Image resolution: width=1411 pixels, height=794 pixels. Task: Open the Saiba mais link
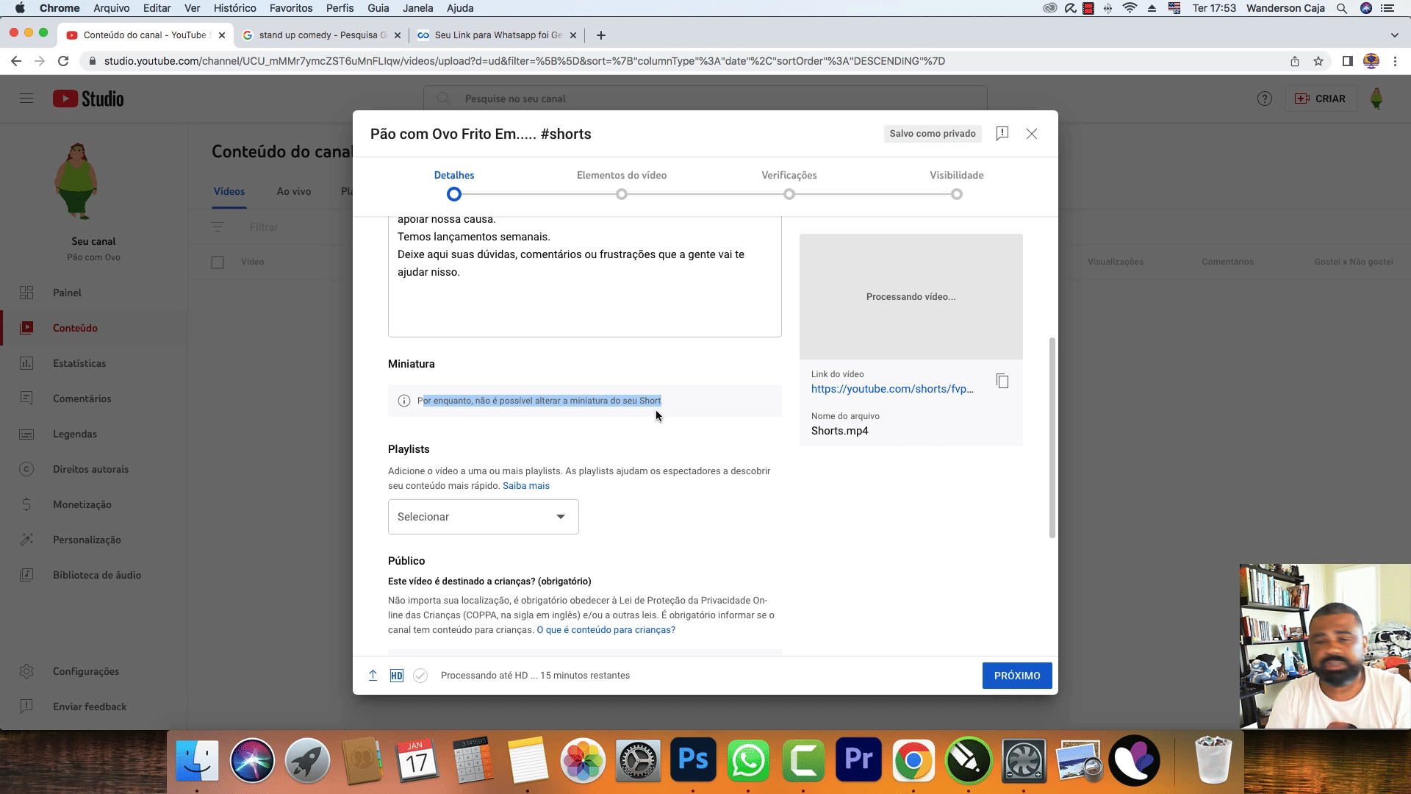coord(526,486)
